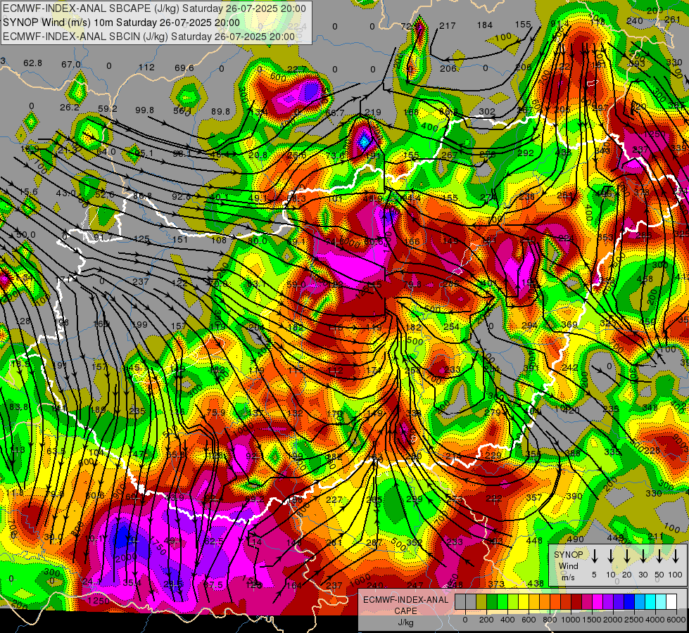Click station value 67.5 on the map
689x633 pixels.
point(213,584)
